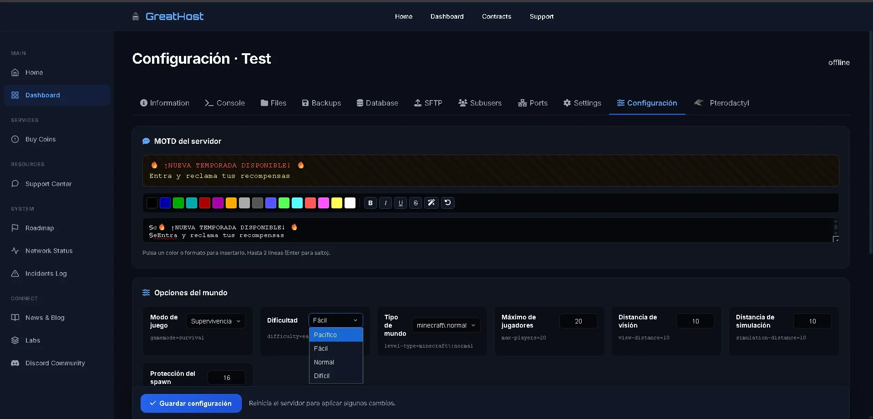Open the Subusers tab

[480, 103]
